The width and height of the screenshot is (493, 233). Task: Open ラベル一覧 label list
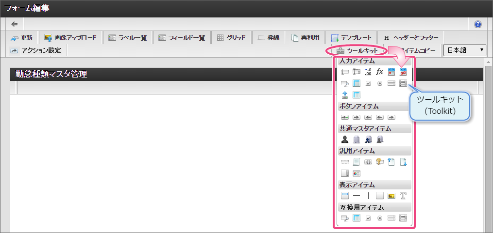point(128,38)
